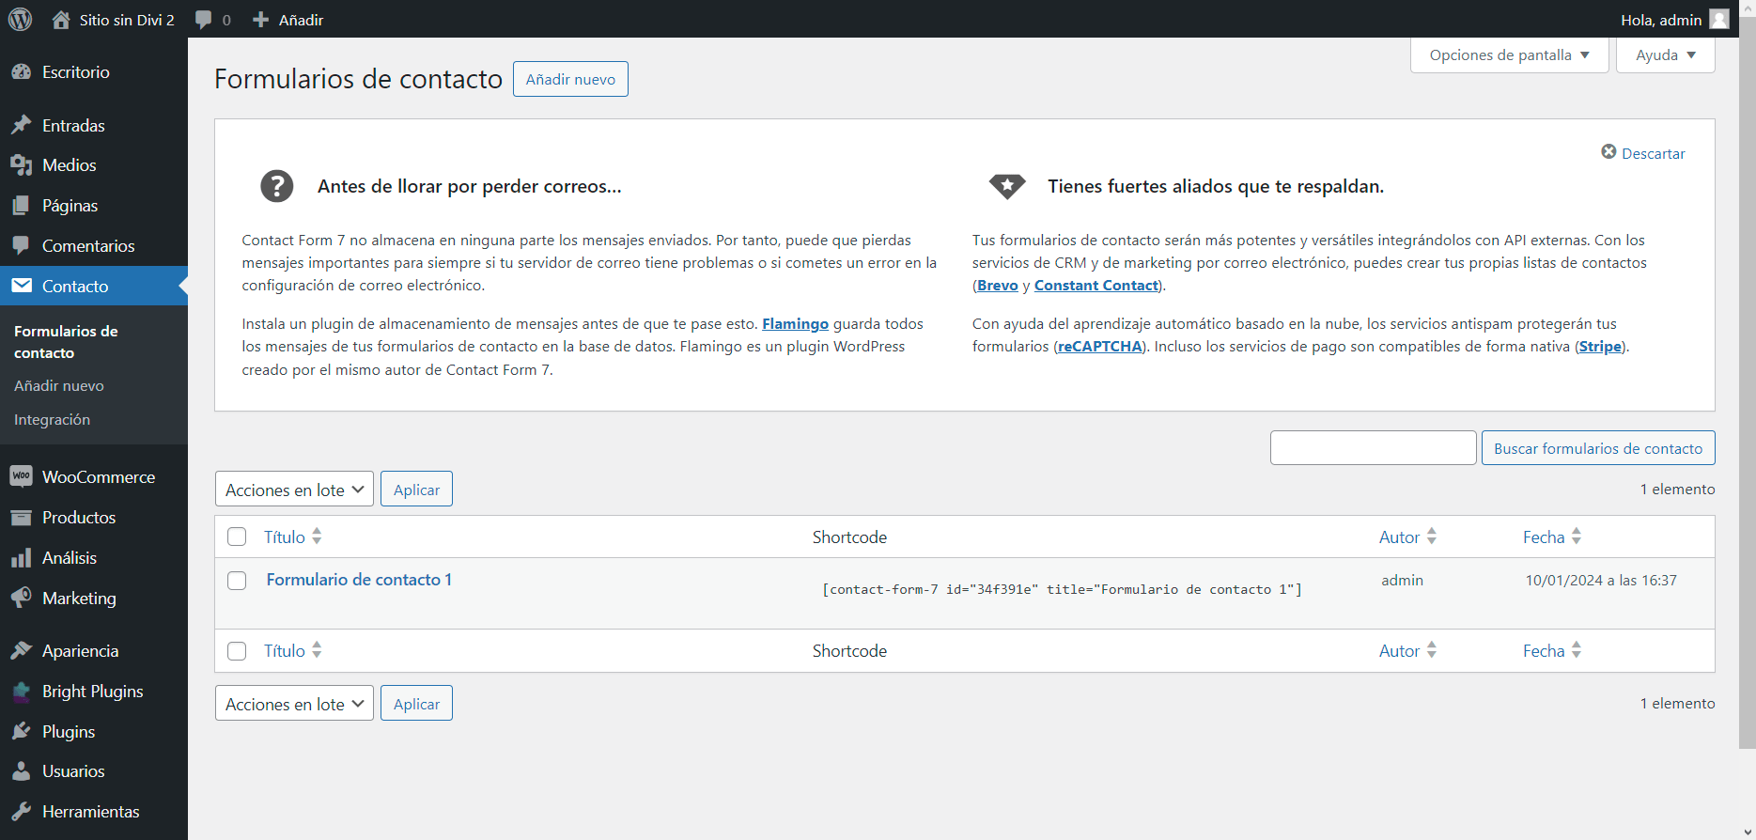Expand the Ayuda help panel
Image resolution: width=1756 pixels, height=840 pixels.
tap(1665, 54)
